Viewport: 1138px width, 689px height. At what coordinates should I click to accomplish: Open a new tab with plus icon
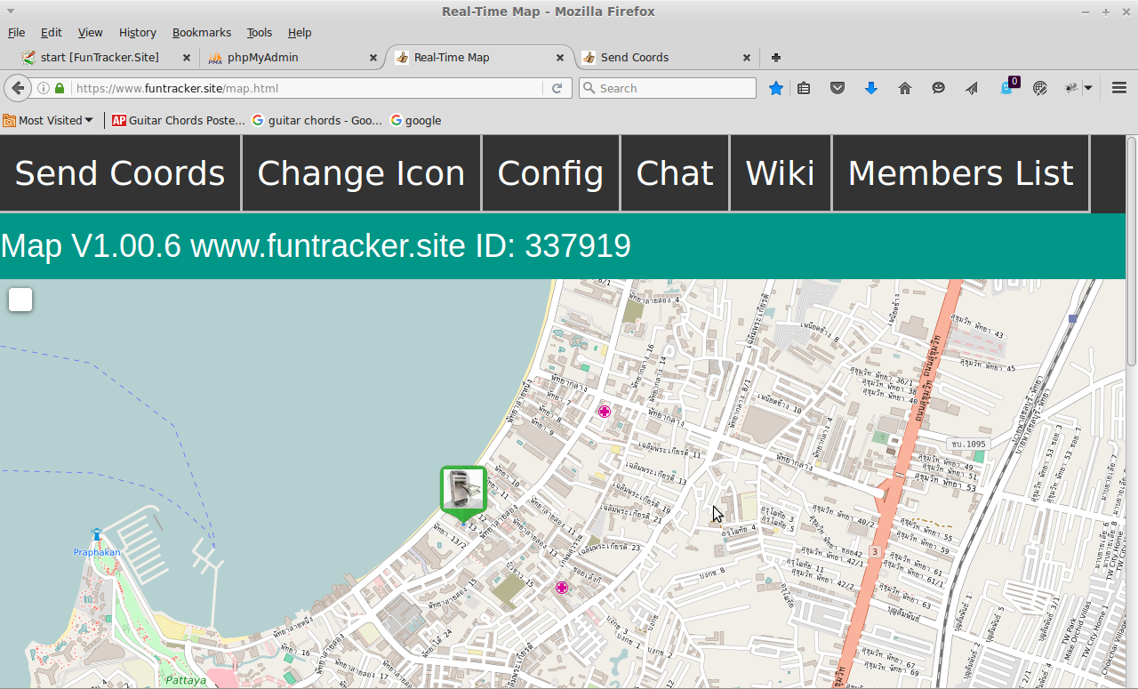pyautogui.click(x=776, y=57)
